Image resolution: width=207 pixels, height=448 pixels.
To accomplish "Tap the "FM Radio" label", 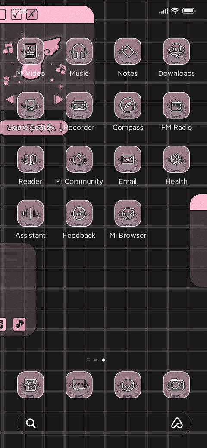I will tap(176, 128).
